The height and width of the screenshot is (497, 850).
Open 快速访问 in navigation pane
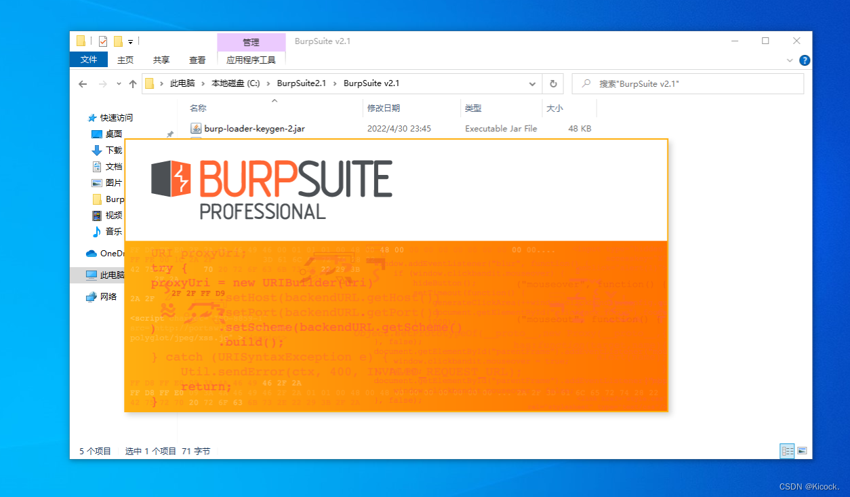pyautogui.click(x=117, y=117)
